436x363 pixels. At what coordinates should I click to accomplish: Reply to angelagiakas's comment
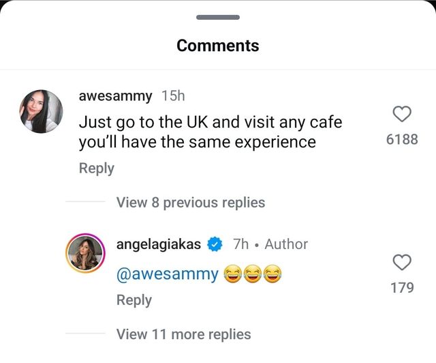(134, 300)
